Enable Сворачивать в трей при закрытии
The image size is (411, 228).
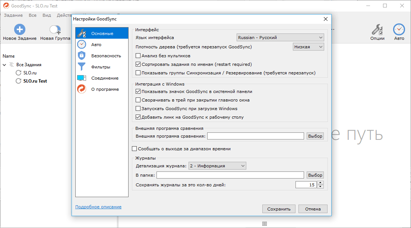pos(138,100)
